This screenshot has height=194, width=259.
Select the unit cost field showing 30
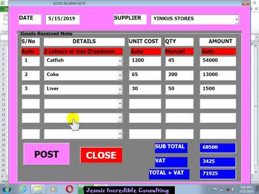(x=145, y=89)
